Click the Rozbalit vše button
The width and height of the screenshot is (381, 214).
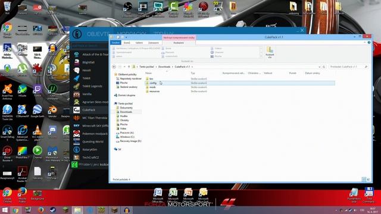(270, 53)
